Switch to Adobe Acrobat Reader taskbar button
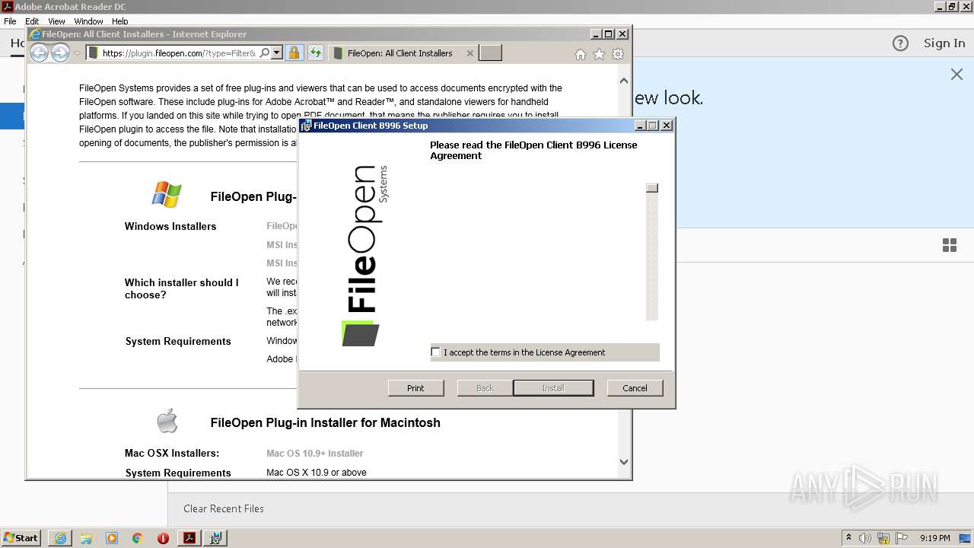The width and height of the screenshot is (974, 548). tap(189, 538)
